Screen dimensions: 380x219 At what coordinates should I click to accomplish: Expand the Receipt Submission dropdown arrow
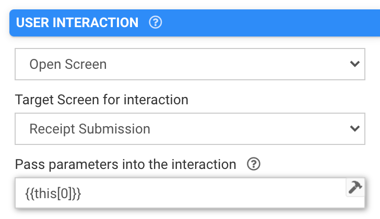(x=354, y=128)
